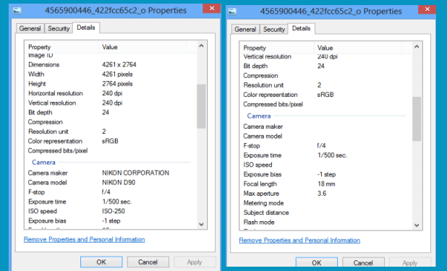Image resolution: width=447 pixels, height=271 pixels.
Task: Select the Details tab in the right window
Action: point(301,28)
